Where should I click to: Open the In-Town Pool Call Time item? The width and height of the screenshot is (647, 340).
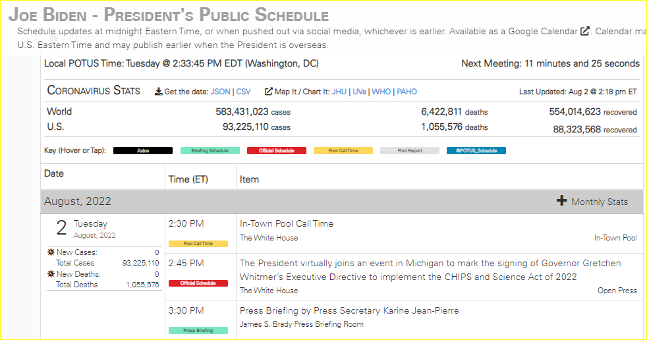[287, 223]
